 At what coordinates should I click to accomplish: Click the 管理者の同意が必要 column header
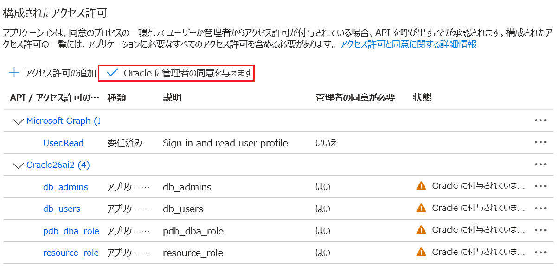tap(355, 97)
